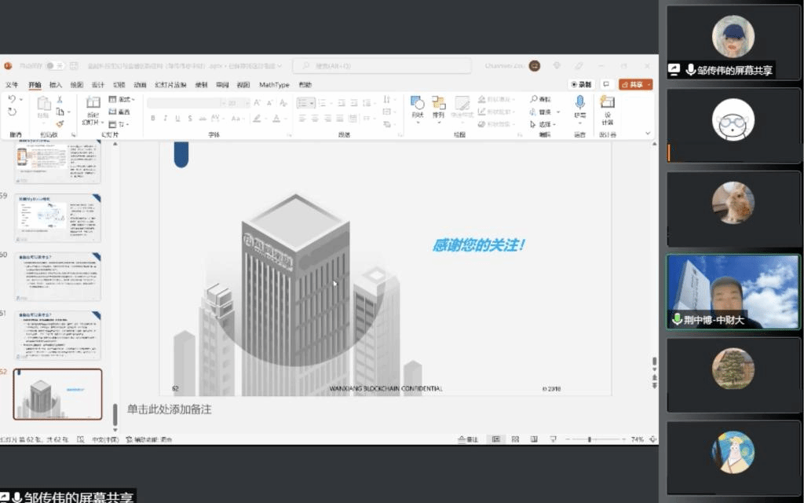Click the Voice input microphone icon
This screenshot has width=804, height=503.
(x=579, y=102)
